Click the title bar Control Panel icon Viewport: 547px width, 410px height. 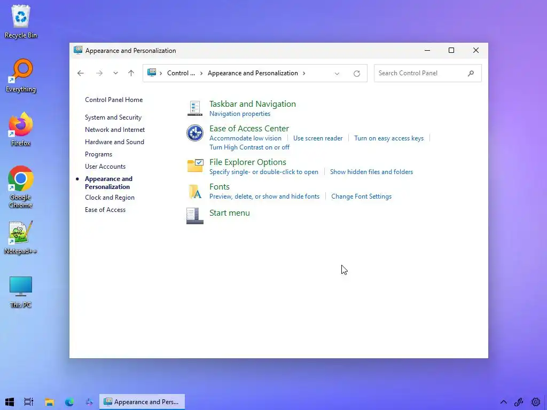click(78, 50)
